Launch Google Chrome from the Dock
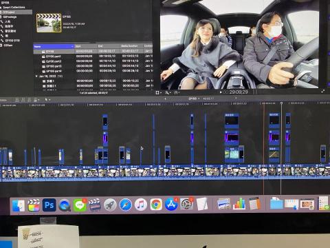Image resolution: width=330 pixels, height=248 pixels. click(x=156, y=205)
